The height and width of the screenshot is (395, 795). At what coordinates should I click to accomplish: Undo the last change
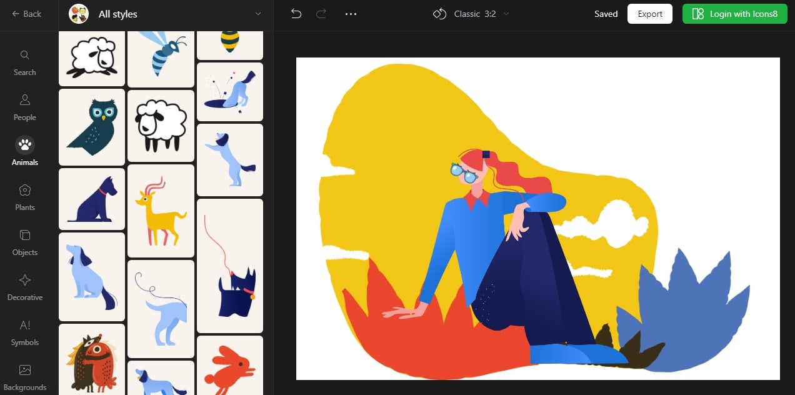pyautogui.click(x=296, y=13)
